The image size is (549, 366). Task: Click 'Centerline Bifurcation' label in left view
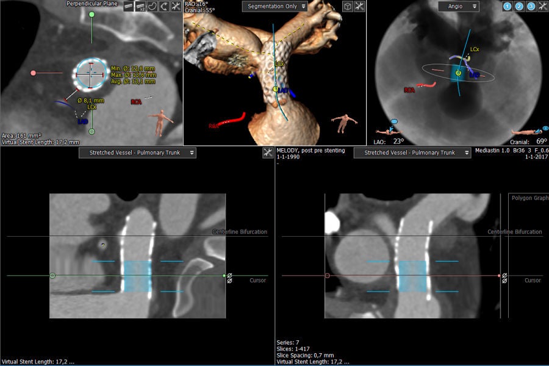(240, 232)
